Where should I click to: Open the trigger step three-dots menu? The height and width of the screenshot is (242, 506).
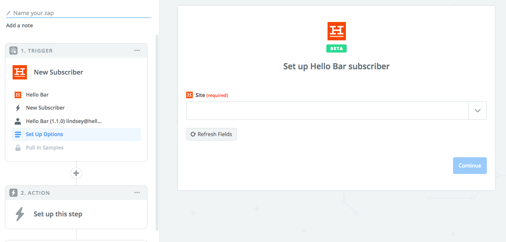137,51
